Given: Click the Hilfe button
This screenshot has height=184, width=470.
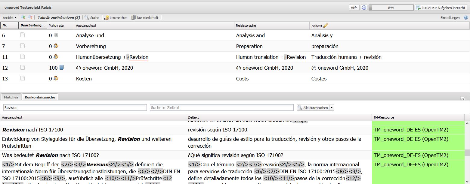Looking at the screenshot, I should (354, 8).
